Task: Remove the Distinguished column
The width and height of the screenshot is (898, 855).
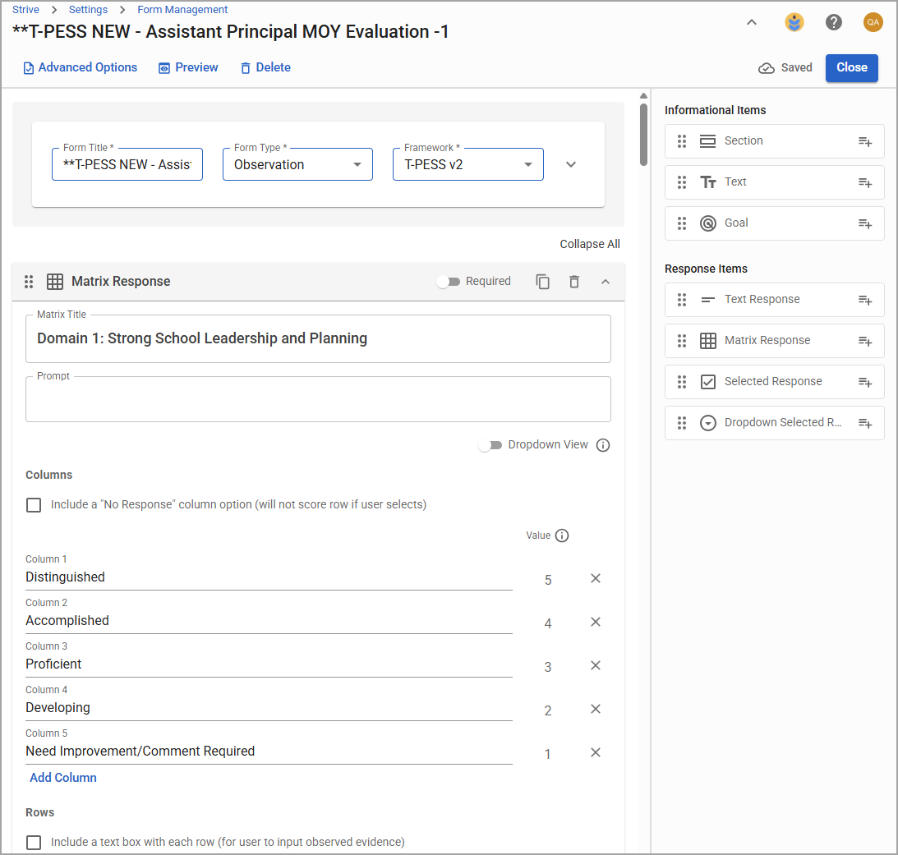Action: 596,578
